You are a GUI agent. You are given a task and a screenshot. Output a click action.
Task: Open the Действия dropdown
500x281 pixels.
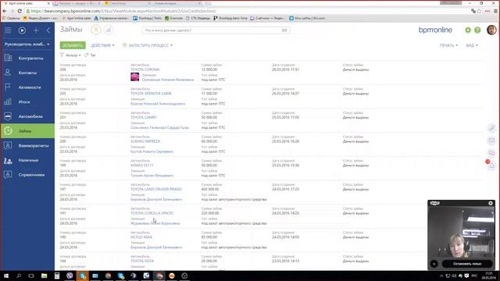pyautogui.click(x=102, y=45)
